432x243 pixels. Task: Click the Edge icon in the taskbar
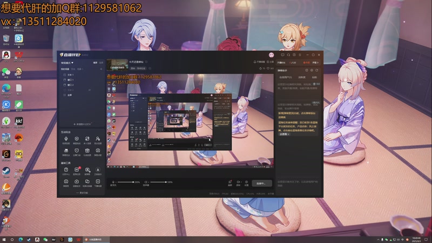tap(21, 240)
